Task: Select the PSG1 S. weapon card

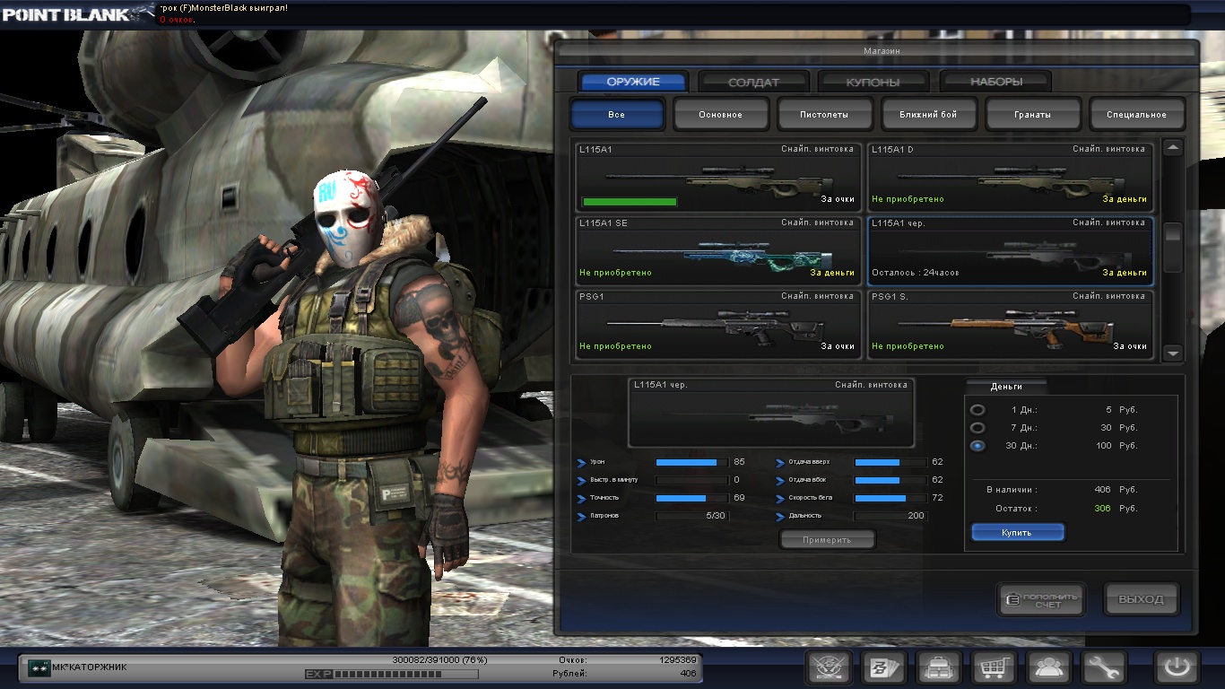Action: pos(1010,325)
